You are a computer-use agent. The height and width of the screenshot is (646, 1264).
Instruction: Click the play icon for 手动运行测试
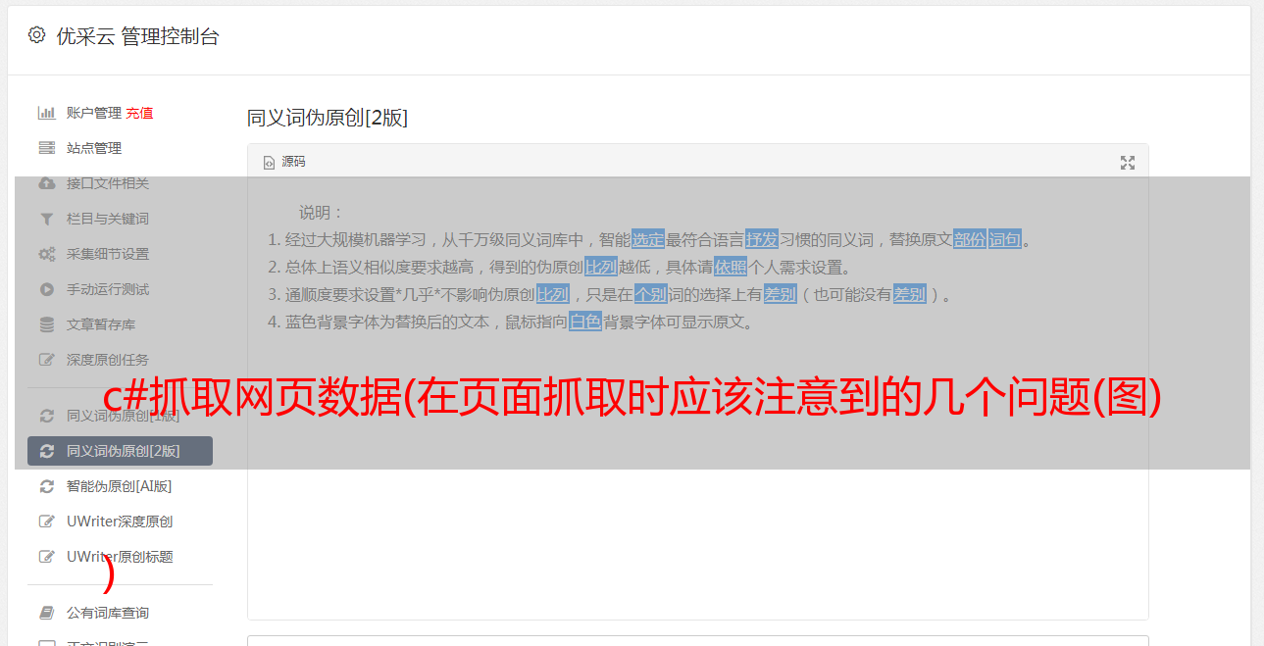46,289
